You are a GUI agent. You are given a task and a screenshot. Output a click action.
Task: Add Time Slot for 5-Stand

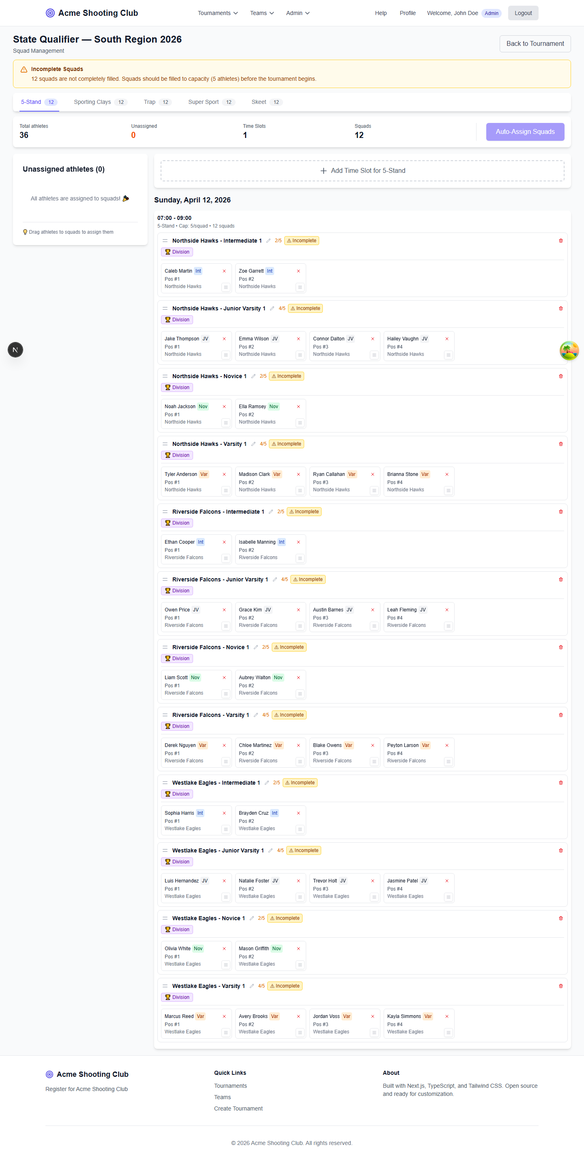pos(363,171)
